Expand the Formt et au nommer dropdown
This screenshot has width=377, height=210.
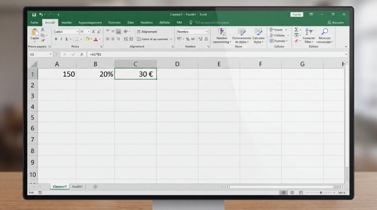coord(171,39)
